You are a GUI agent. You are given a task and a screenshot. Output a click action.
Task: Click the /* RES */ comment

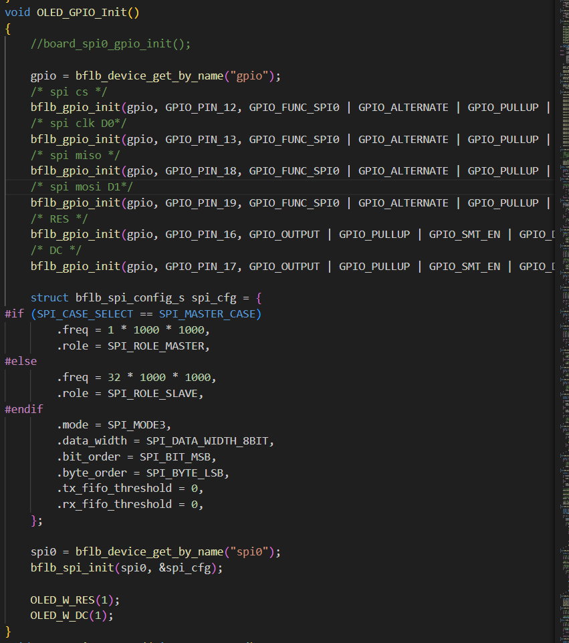coord(60,219)
